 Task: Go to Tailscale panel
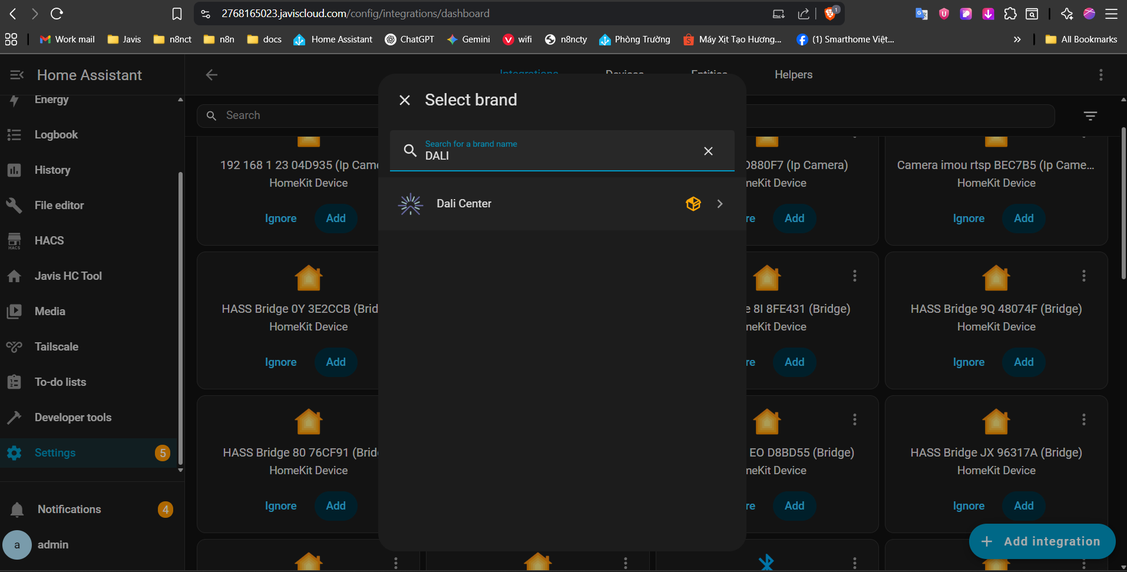[56, 346]
